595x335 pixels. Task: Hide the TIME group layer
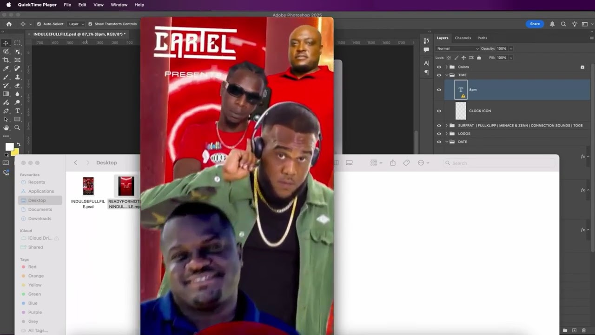coord(439,75)
